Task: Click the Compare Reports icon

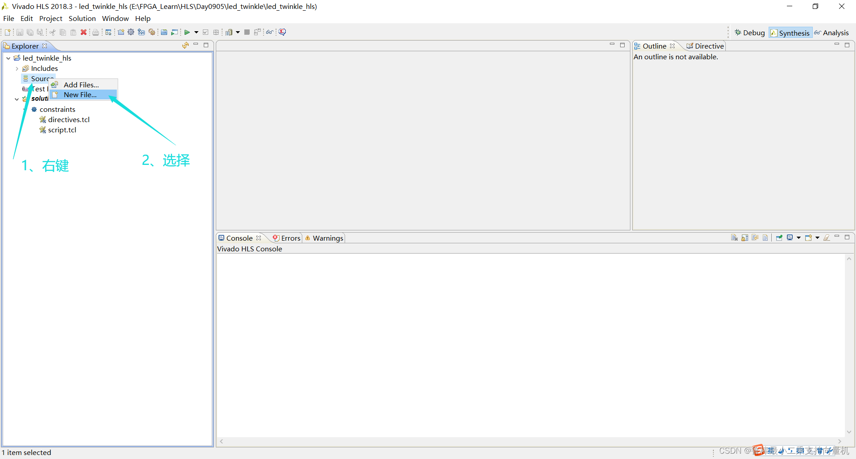Action: (x=257, y=32)
